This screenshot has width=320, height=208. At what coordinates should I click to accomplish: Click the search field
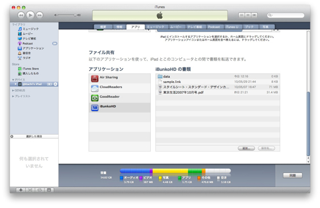point(286,15)
